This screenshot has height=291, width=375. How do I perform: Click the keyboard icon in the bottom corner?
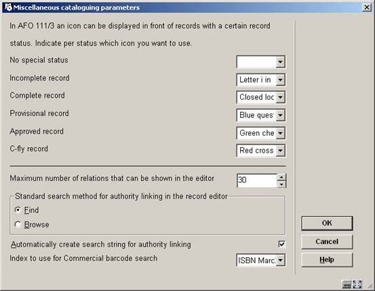[346, 285]
